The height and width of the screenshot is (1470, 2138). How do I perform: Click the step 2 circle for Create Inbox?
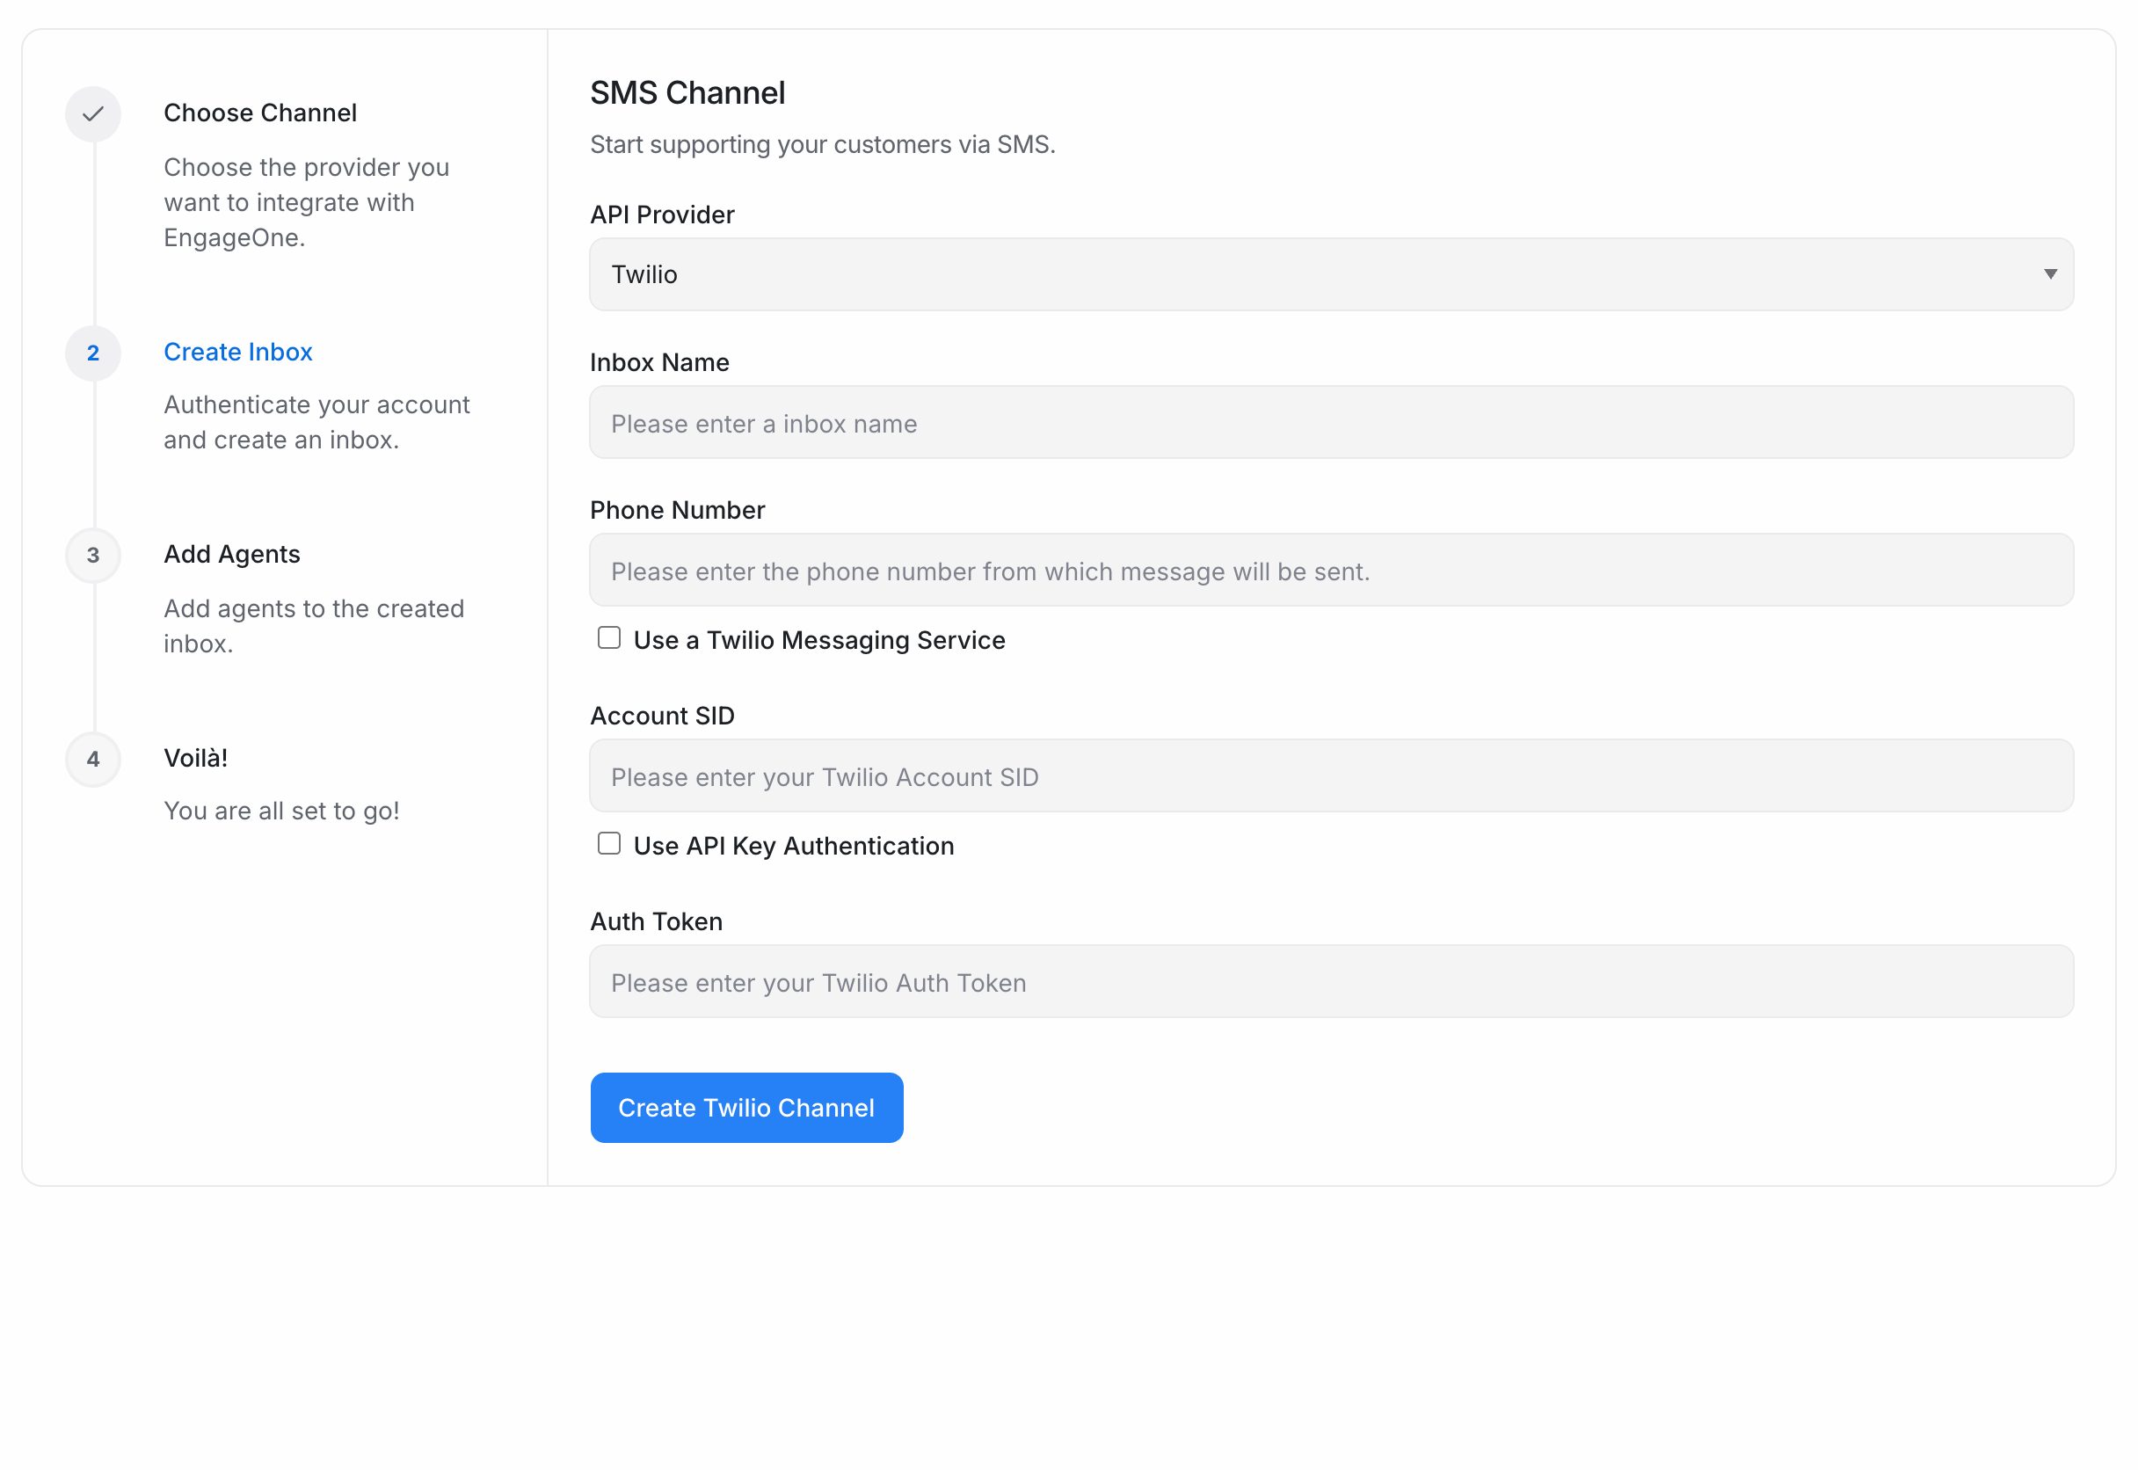tap(93, 353)
